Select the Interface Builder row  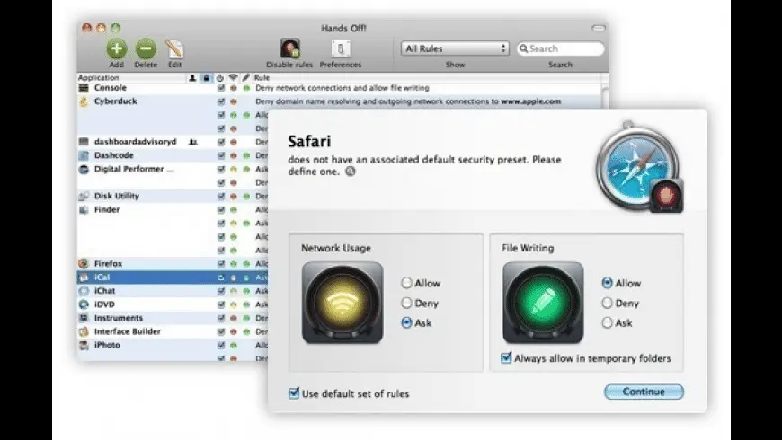172,331
